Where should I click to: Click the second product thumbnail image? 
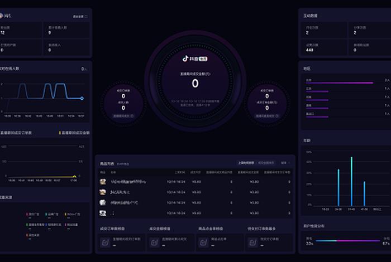(103, 192)
